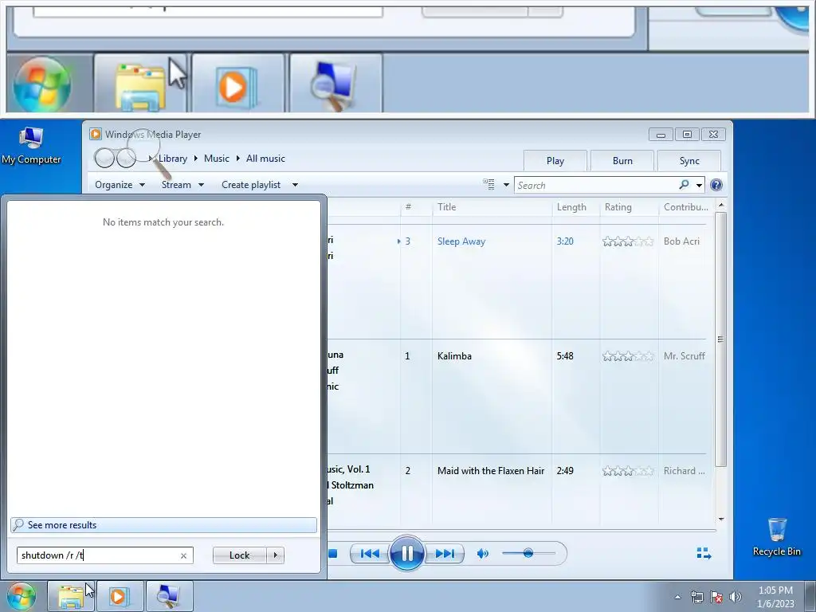This screenshot has width=816, height=612.
Task: Expand the Organize menu
Action: [x=120, y=185]
